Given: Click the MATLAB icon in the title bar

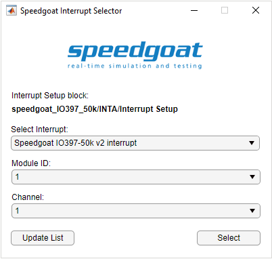Looking at the screenshot, I should [x=12, y=10].
